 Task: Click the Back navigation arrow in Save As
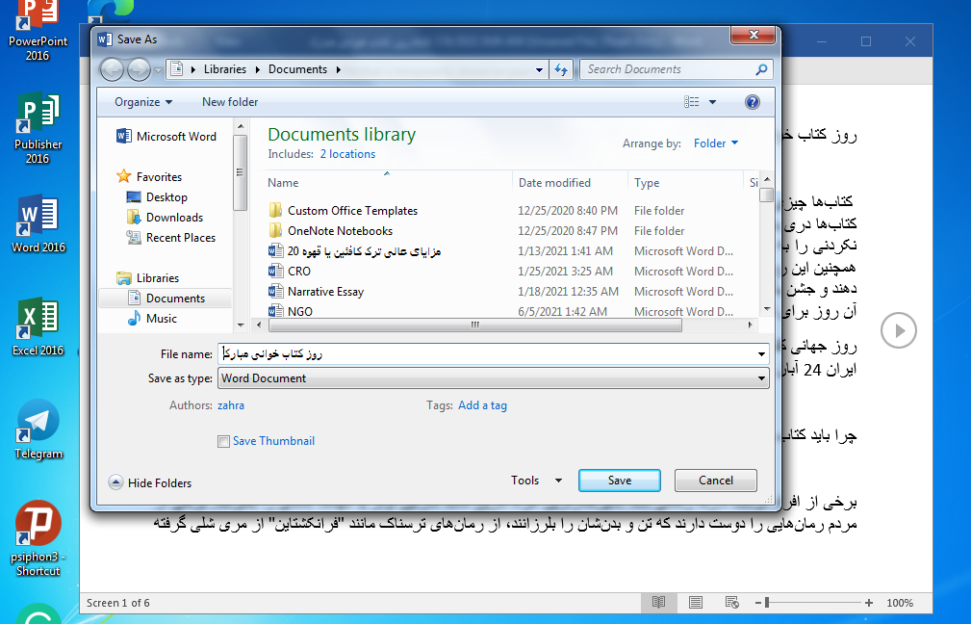(x=112, y=69)
